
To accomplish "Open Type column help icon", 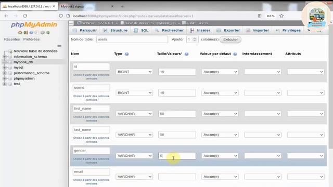I will tap(127, 54).
